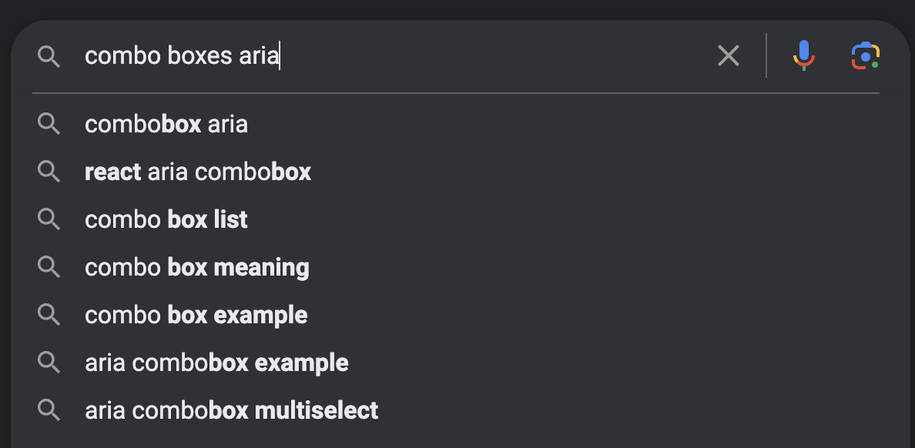Click the search icon beside 'aria combobox multiselect'
This screenshot has width=915, height=448.
pyautogui.click(x=49, y=410)
